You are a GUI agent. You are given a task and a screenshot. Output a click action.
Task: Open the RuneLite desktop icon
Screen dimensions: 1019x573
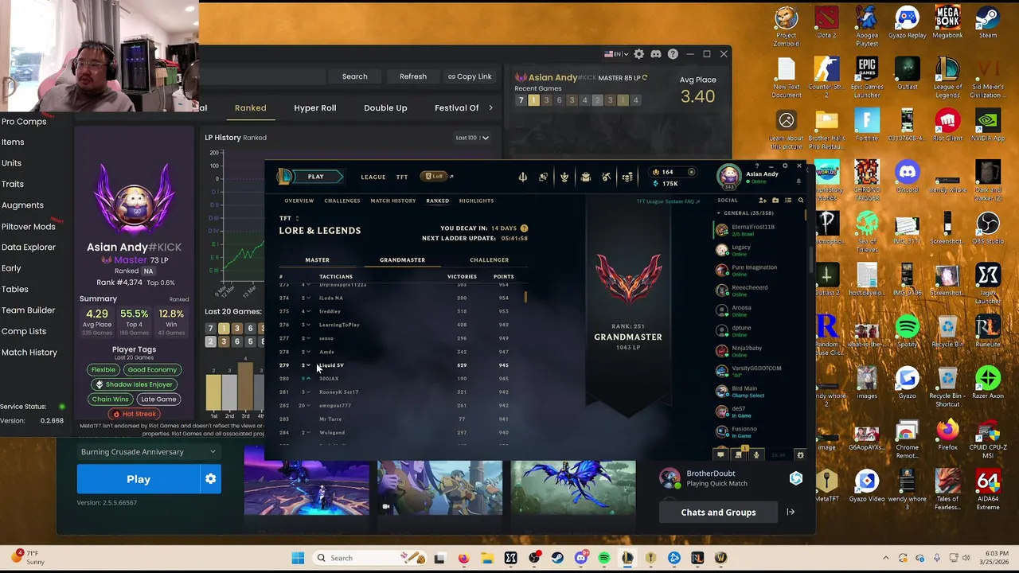(988, 331)
